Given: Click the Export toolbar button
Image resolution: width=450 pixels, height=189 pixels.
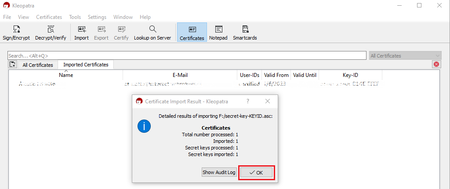Looking at the screenshot, I should point(102,33).
